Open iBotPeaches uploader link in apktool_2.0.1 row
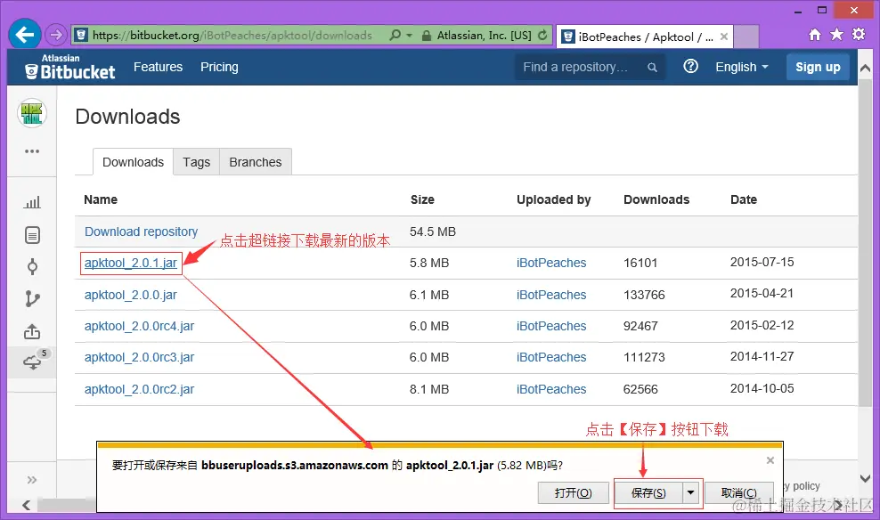 click(x=551, y=263)
